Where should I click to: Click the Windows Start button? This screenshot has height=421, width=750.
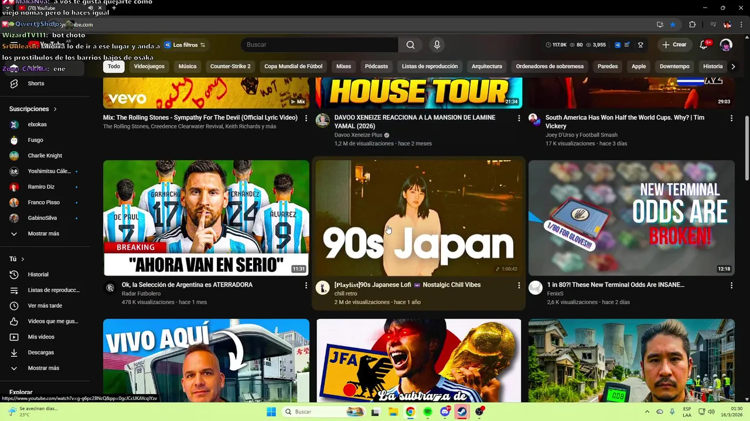271,412
